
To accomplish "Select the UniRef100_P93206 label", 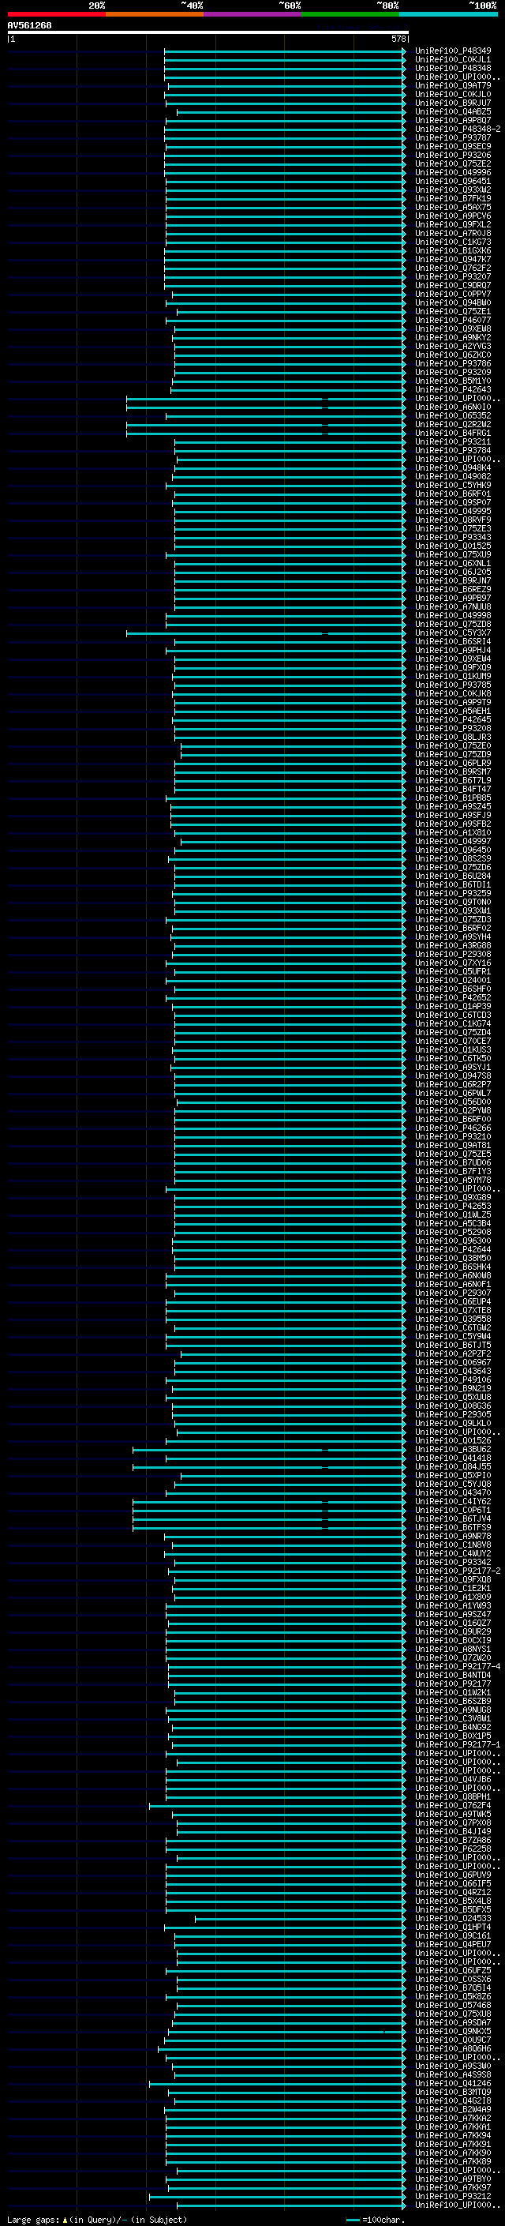I will point(453,155).
